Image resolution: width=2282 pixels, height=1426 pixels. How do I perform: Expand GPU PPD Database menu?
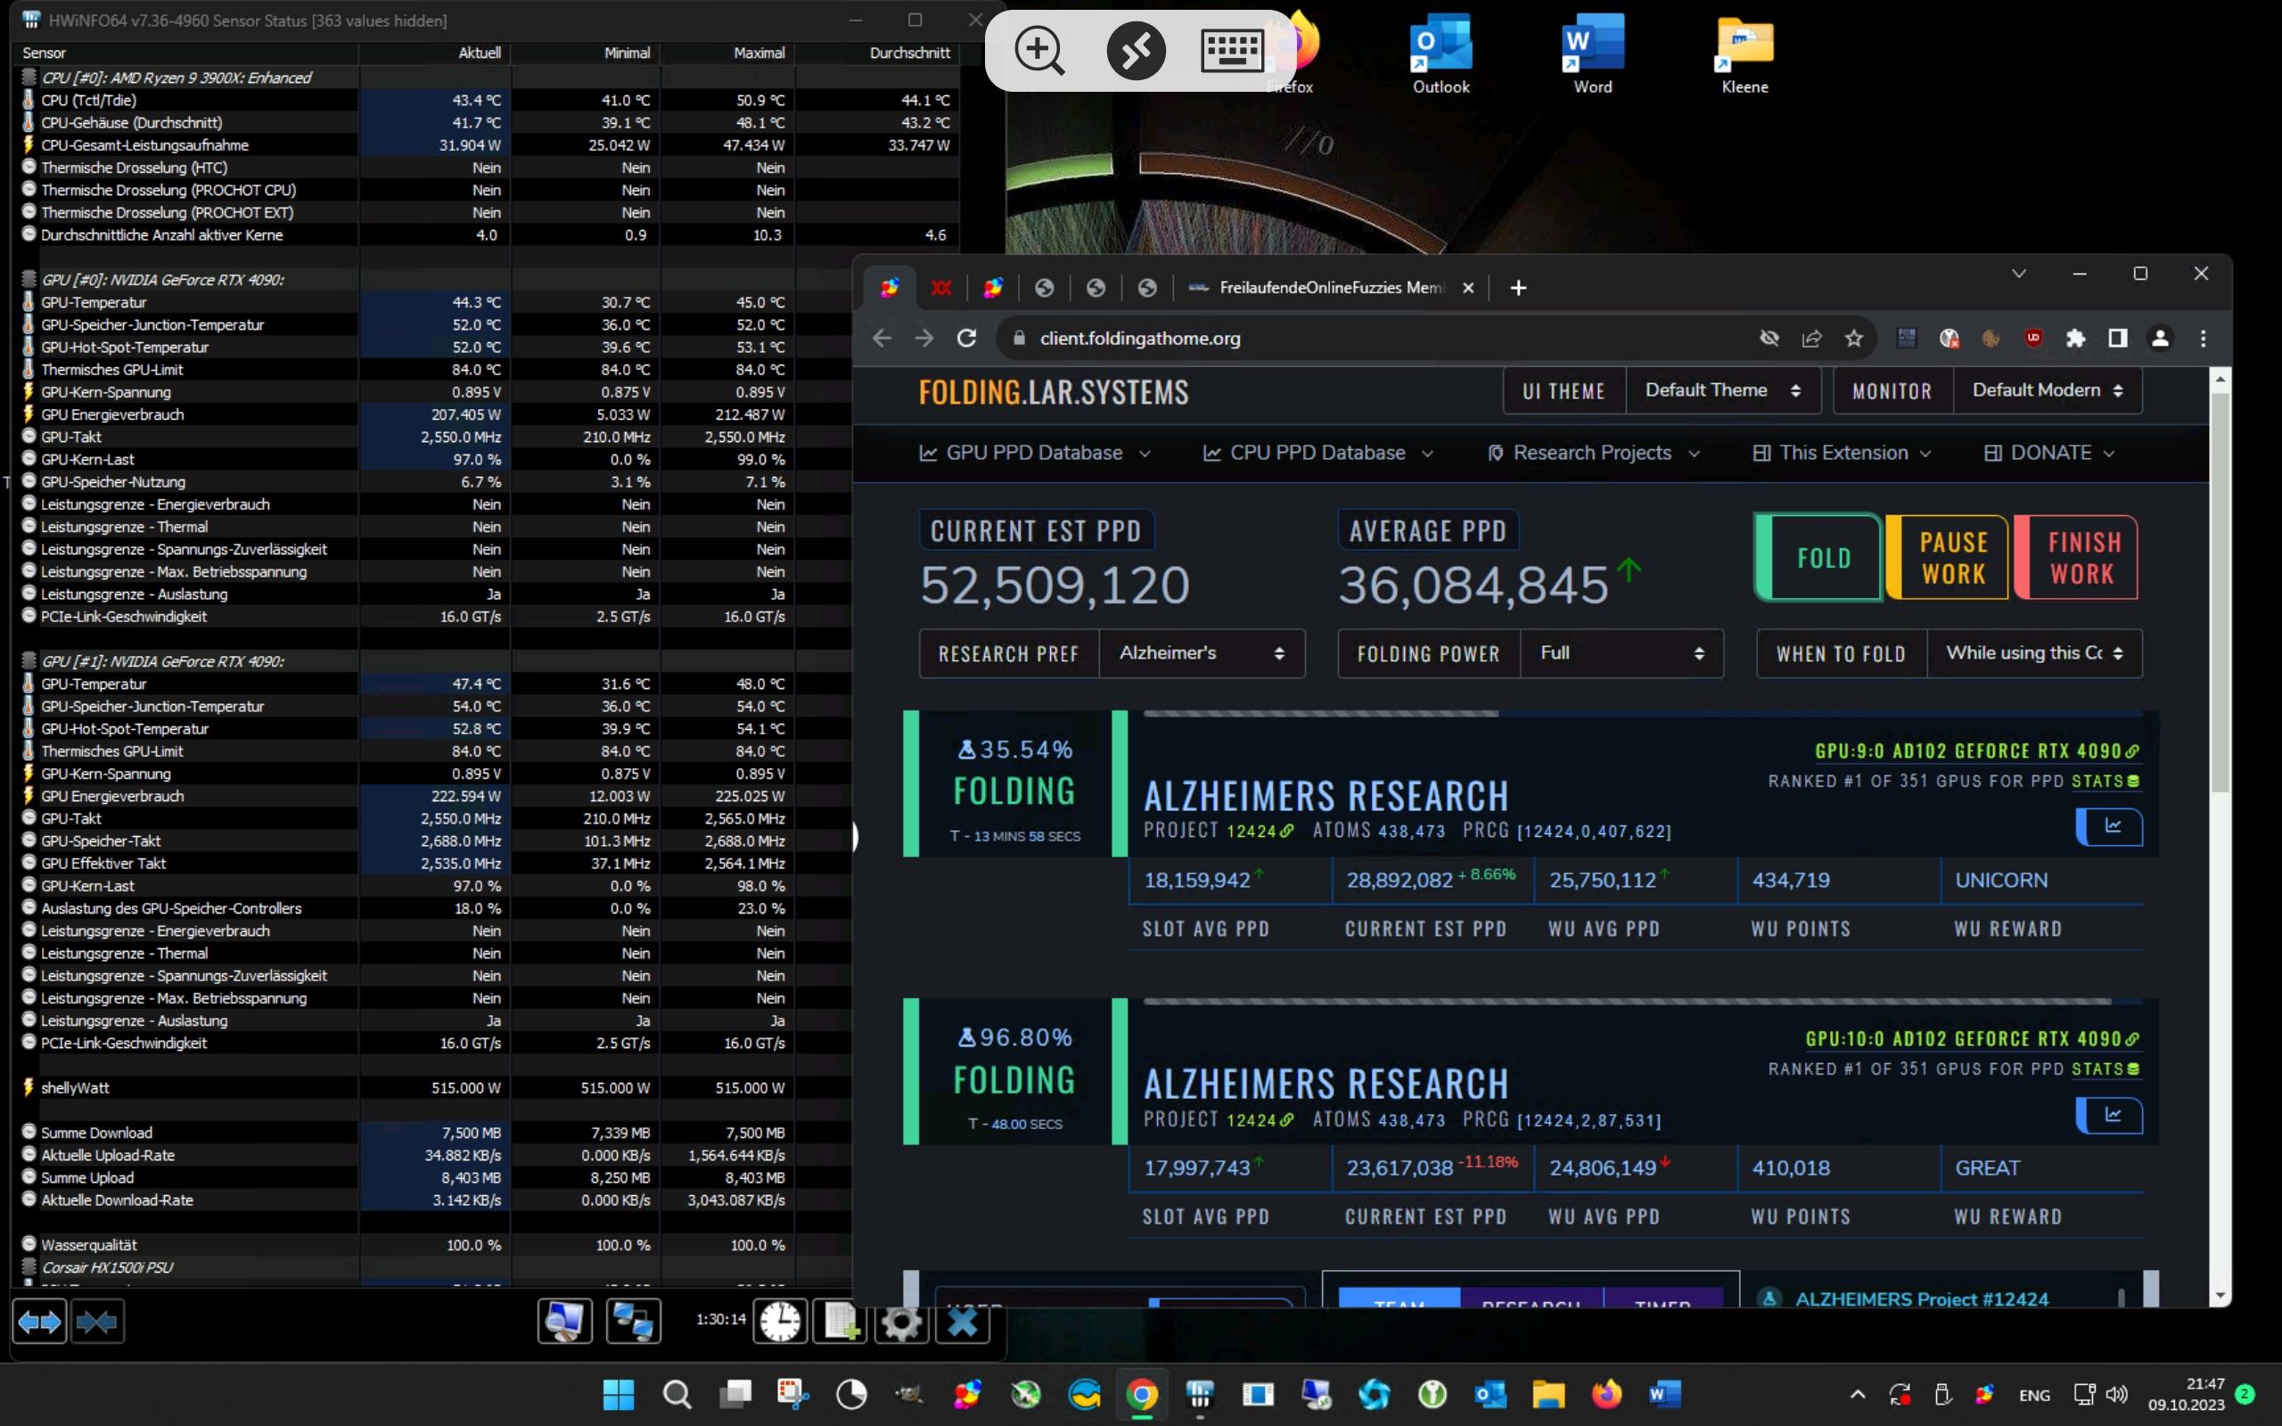1036,453
